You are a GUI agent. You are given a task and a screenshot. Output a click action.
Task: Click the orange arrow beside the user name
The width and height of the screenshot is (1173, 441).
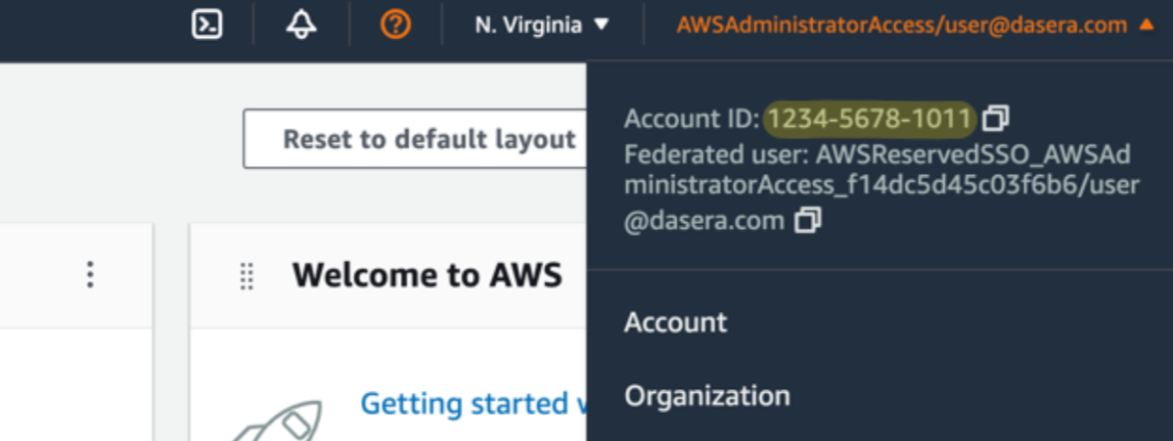pos(1146,24)
